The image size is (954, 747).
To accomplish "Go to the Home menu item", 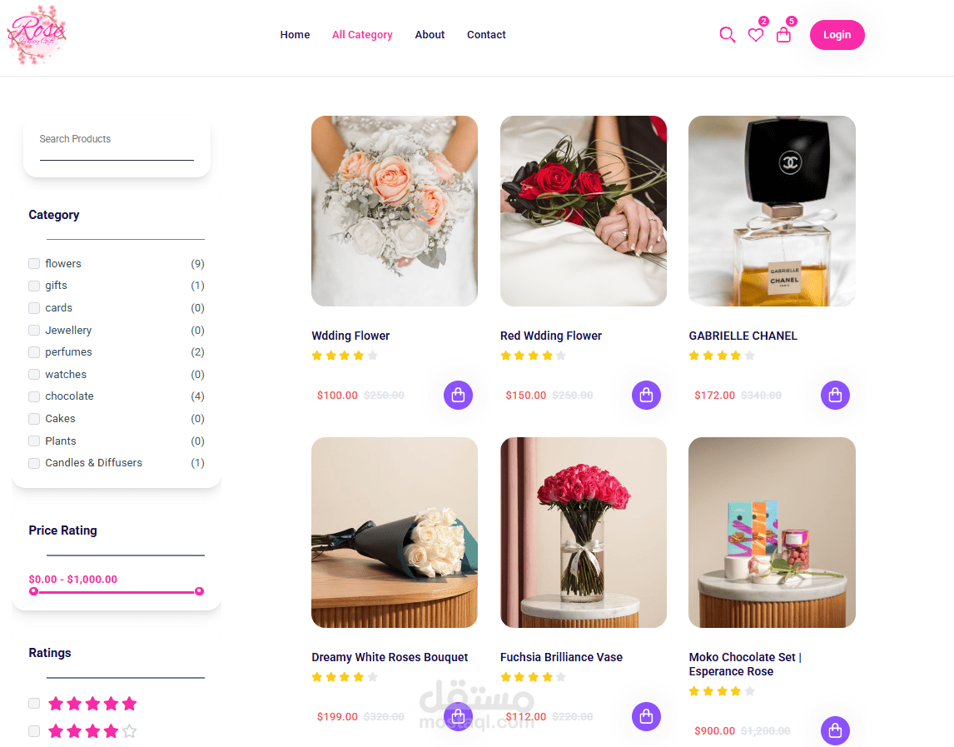I will click(x=295, y=35).
